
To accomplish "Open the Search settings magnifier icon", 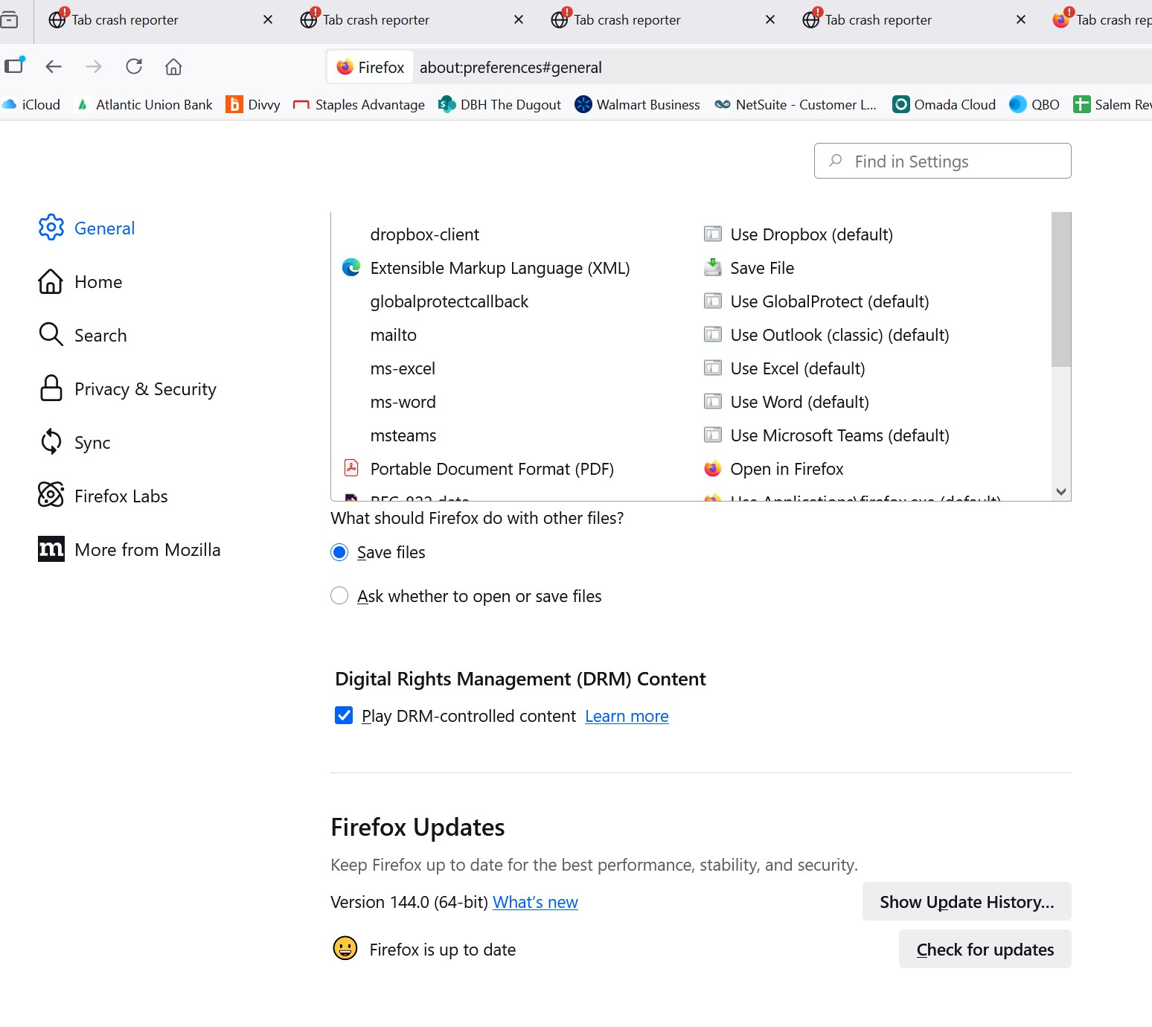I will coord(51,335).
